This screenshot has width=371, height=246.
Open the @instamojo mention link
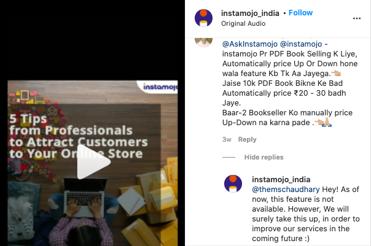tap(301, 44)
